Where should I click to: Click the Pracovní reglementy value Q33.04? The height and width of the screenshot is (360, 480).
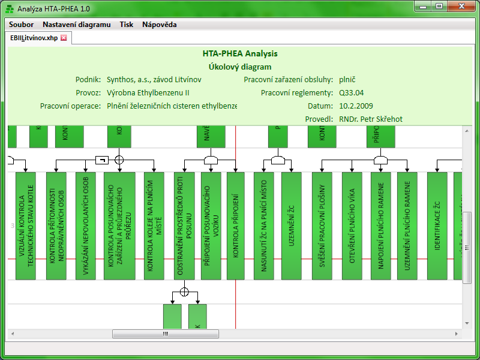pos(351,93)
